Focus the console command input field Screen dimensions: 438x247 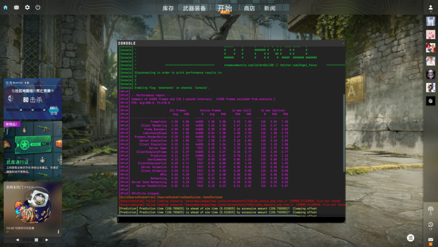[x=230, y=220]
